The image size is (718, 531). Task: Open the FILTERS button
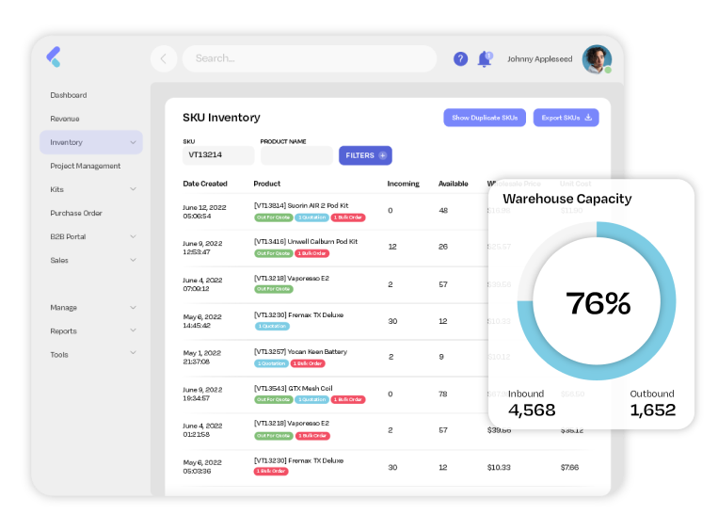pos(365,155)
